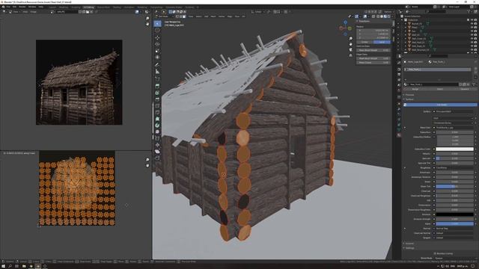This screenshot has width=479, height=269.
Task: Switch transform panel to Global
Action: click(364, 42)
